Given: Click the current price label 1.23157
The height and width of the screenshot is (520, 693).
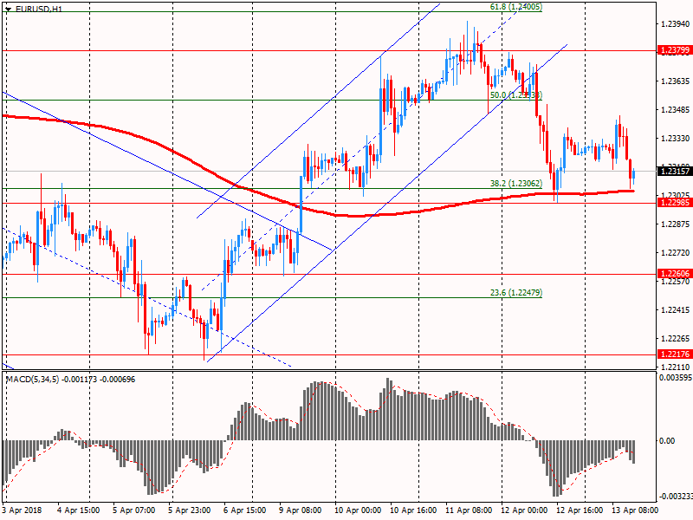Looking at the screenshot, I should coord(675,171).
